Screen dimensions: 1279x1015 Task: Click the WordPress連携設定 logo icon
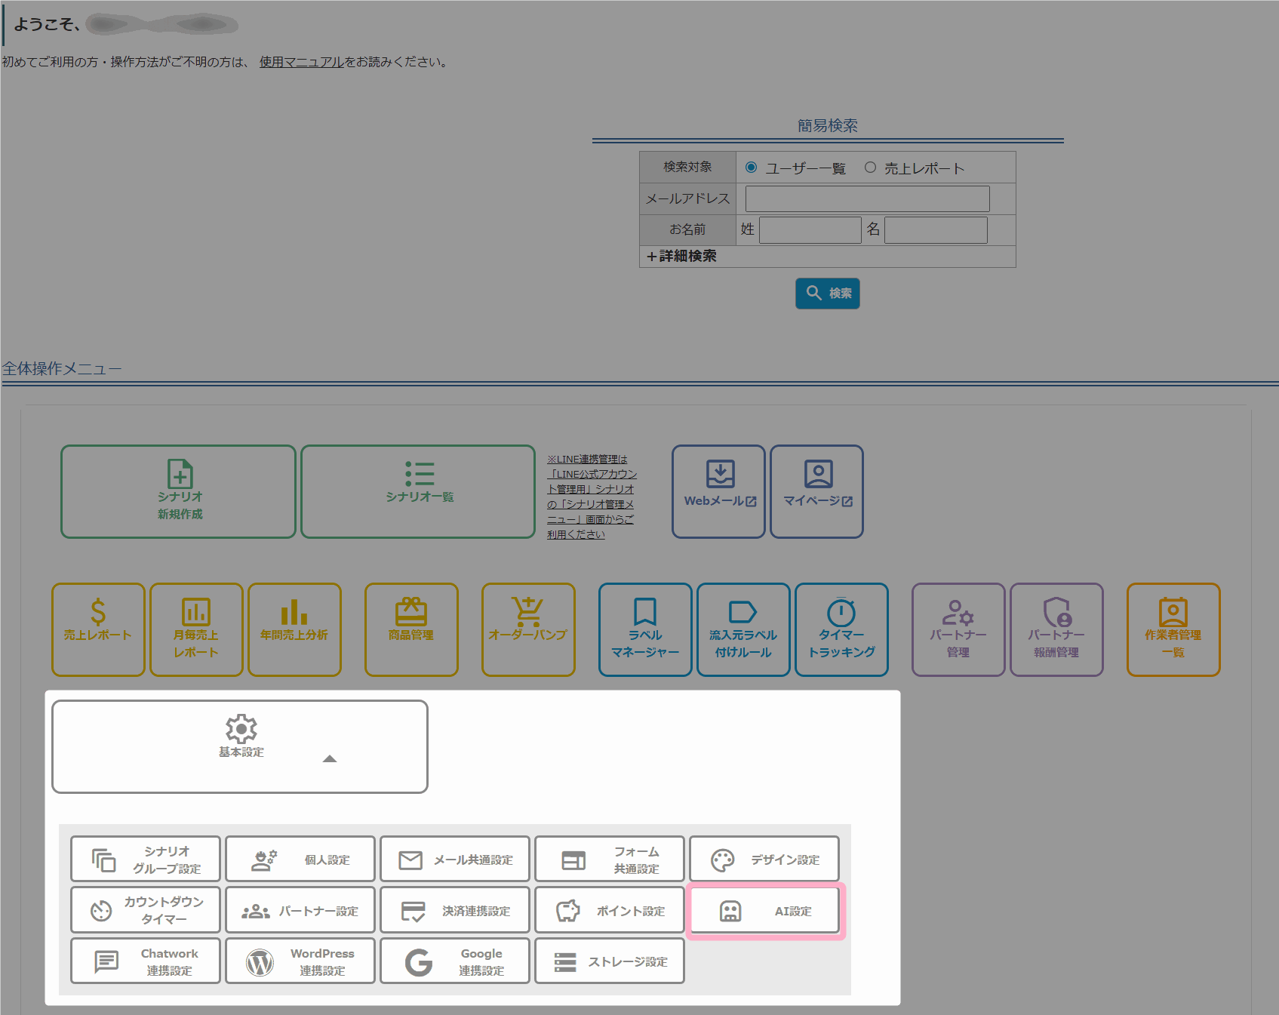[260, 962]
